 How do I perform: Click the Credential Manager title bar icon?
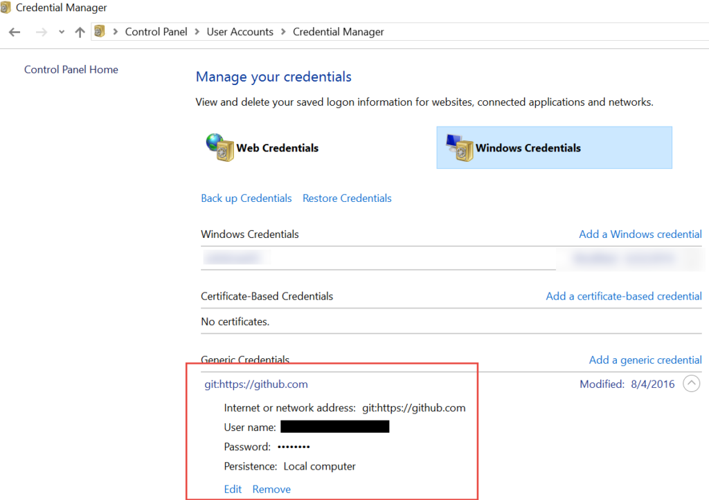[x=6, y=7]
